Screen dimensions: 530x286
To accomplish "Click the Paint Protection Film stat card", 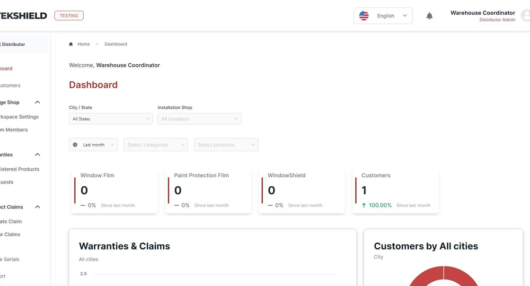I will (x=208, y=191).
